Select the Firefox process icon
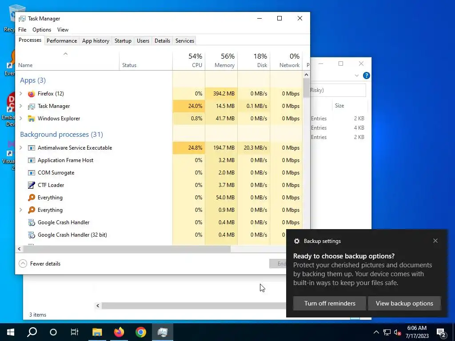This screenshot has height=341, width=455. coord(32,94)
